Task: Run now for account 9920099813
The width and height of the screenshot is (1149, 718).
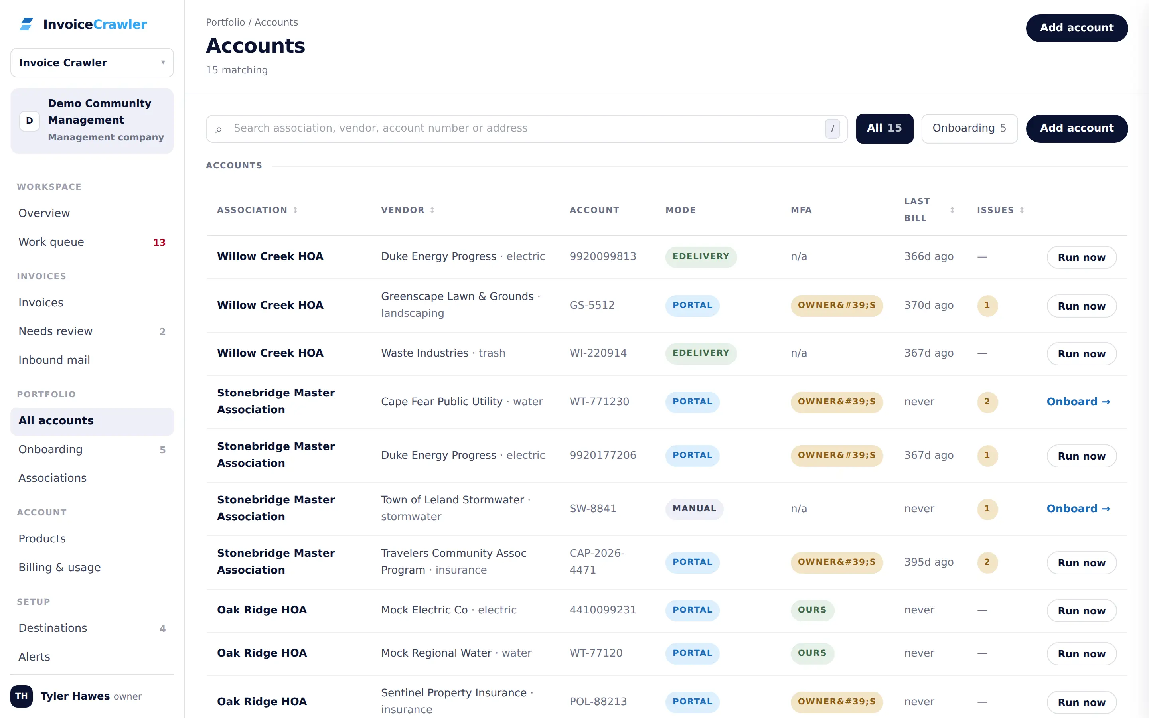Action: (1081, 257)
